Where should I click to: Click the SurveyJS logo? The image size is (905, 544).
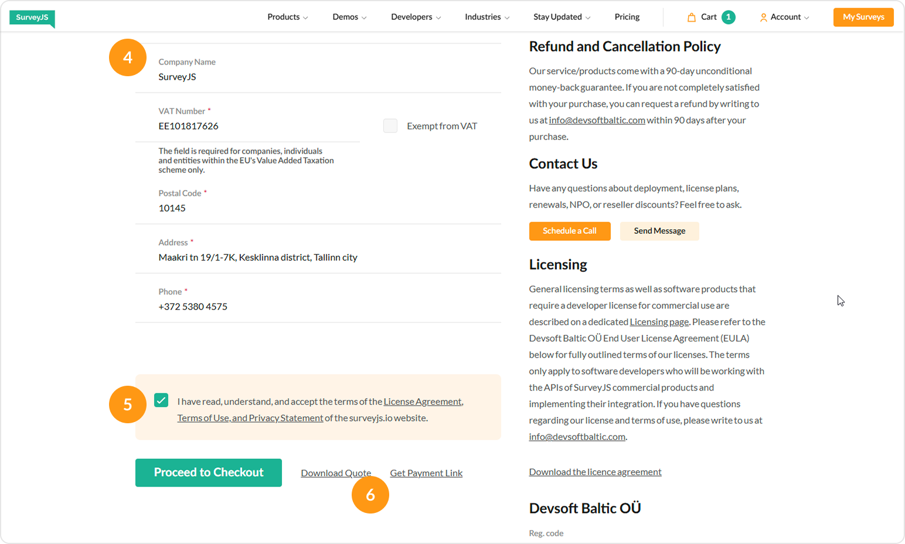(x=32, y=18)
